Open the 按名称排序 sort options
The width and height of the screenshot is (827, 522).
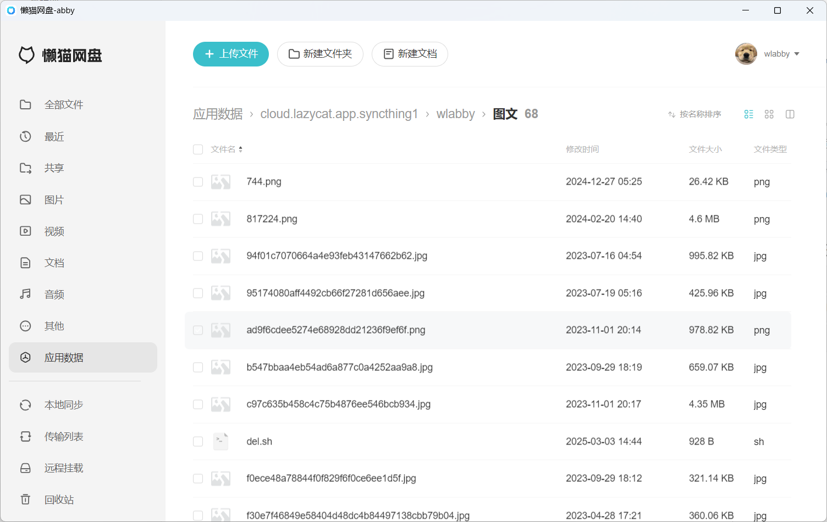coord(694,114)
